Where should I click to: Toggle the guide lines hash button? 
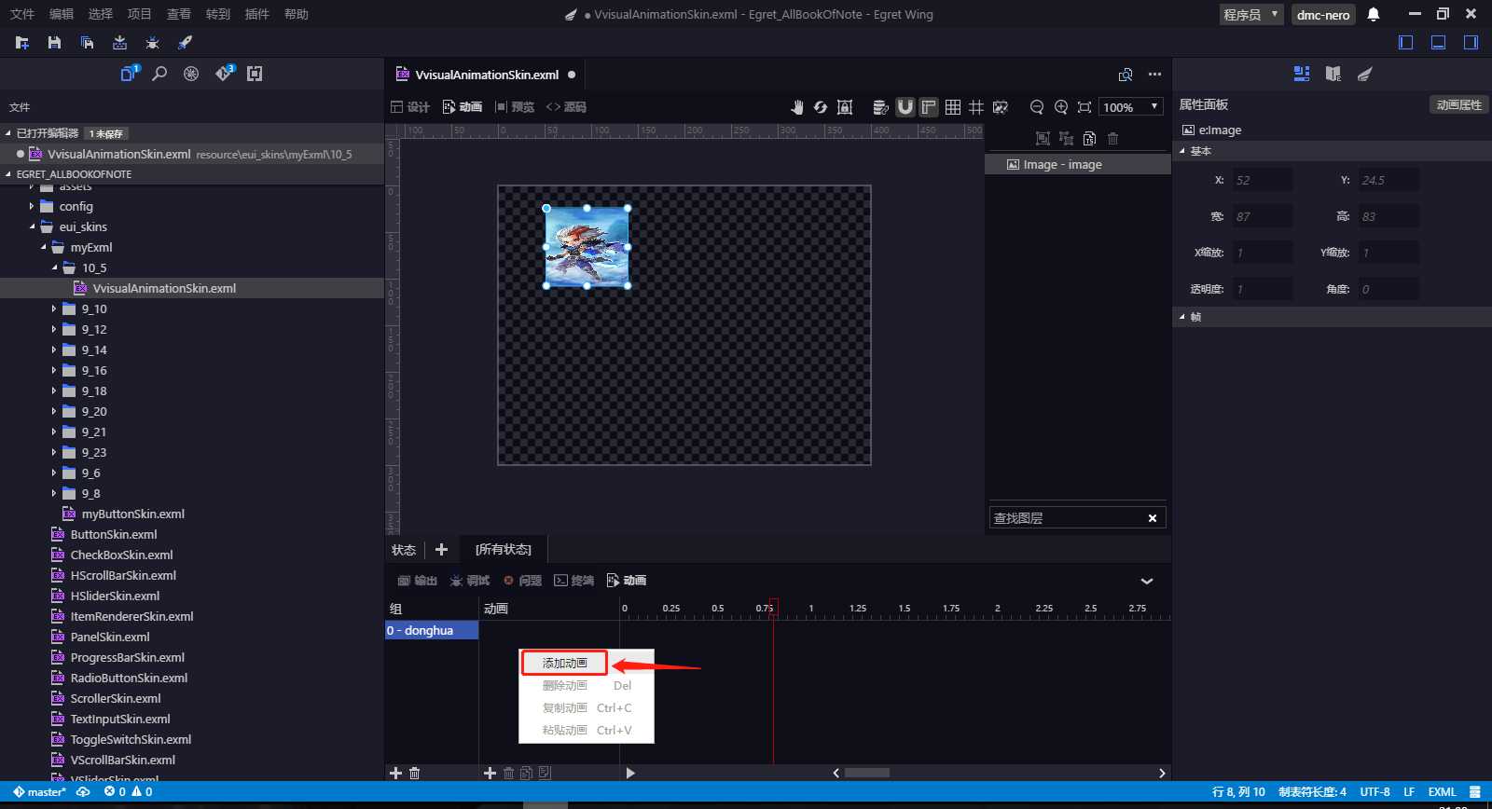(x=976, y=107)
